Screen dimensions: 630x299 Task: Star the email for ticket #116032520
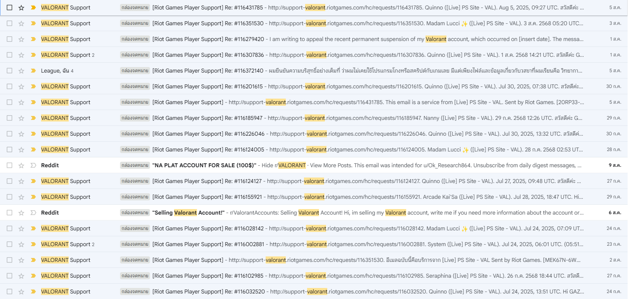click(21, 292)
